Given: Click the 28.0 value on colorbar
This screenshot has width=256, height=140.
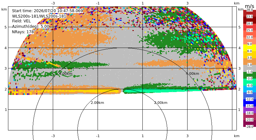Looking at the screenshot, I should click(250, 10).
